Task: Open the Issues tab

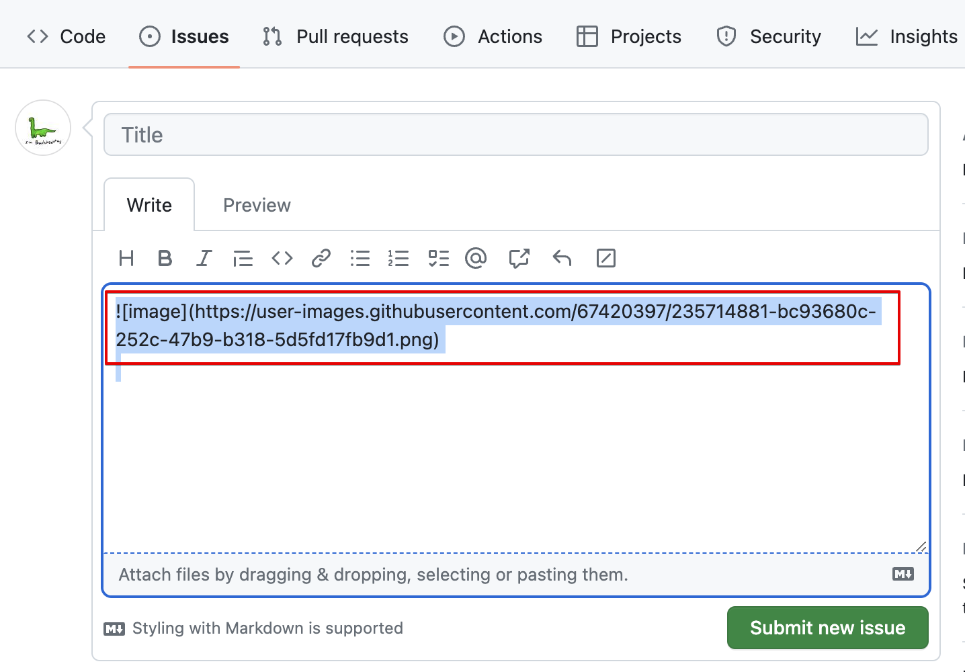Action: click(x=183, y=36)
